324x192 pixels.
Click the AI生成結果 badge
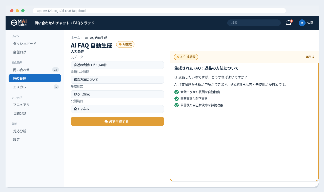tap(186, 57)
